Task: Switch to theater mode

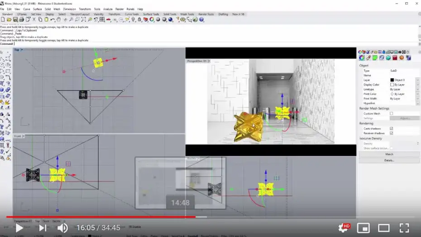Action: pyautogui.click(x=384, y=228)
